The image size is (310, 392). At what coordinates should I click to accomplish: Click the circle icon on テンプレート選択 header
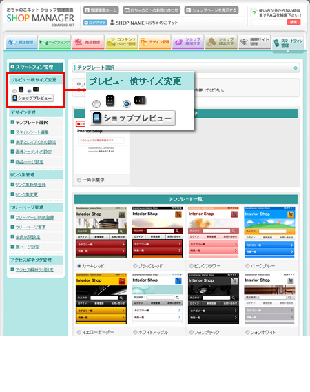(296, 68)
